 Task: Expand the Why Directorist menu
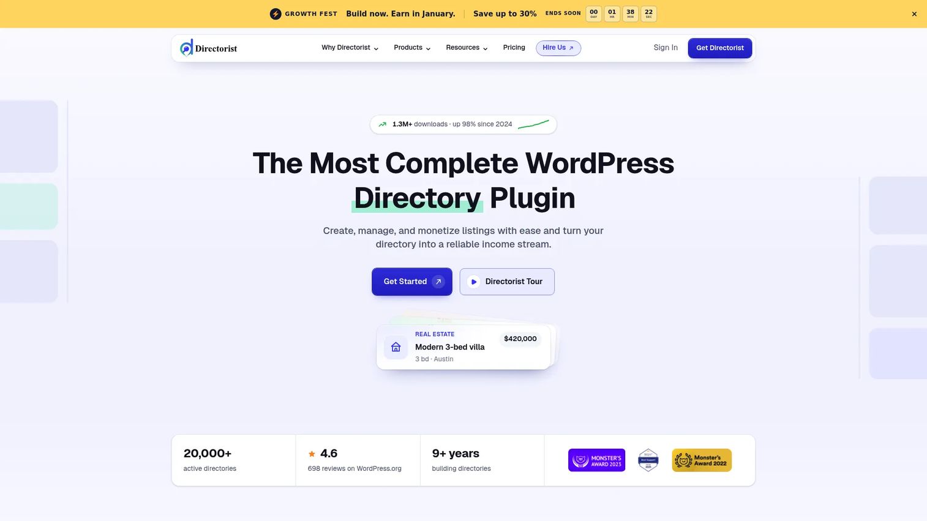pos(350,48)
